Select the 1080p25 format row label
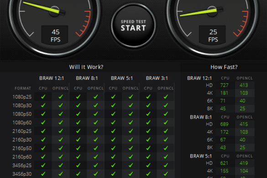The image size is (267, 178). click(x=22, y=97)
